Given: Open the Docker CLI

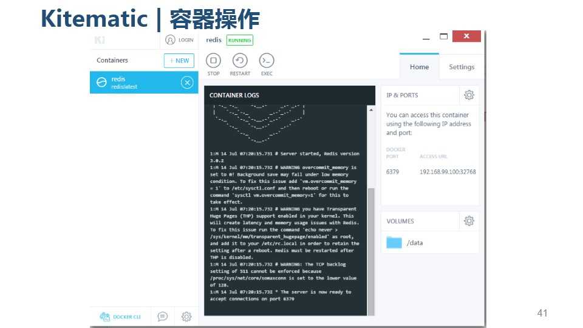Looking at the screenshot, I should 120,317.
